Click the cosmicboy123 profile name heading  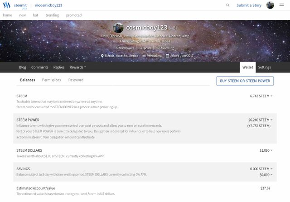146,28
